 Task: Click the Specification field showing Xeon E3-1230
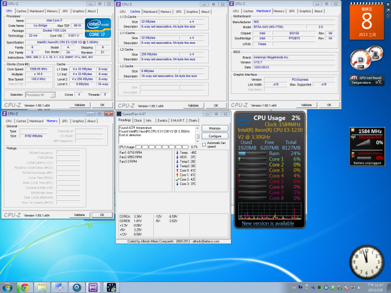pos(68,42)
